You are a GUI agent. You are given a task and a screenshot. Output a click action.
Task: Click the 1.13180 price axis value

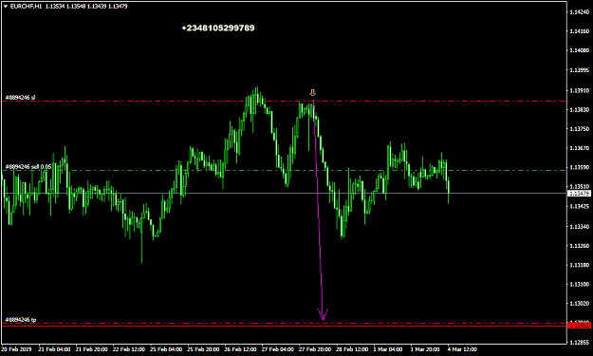click(580, 265)
